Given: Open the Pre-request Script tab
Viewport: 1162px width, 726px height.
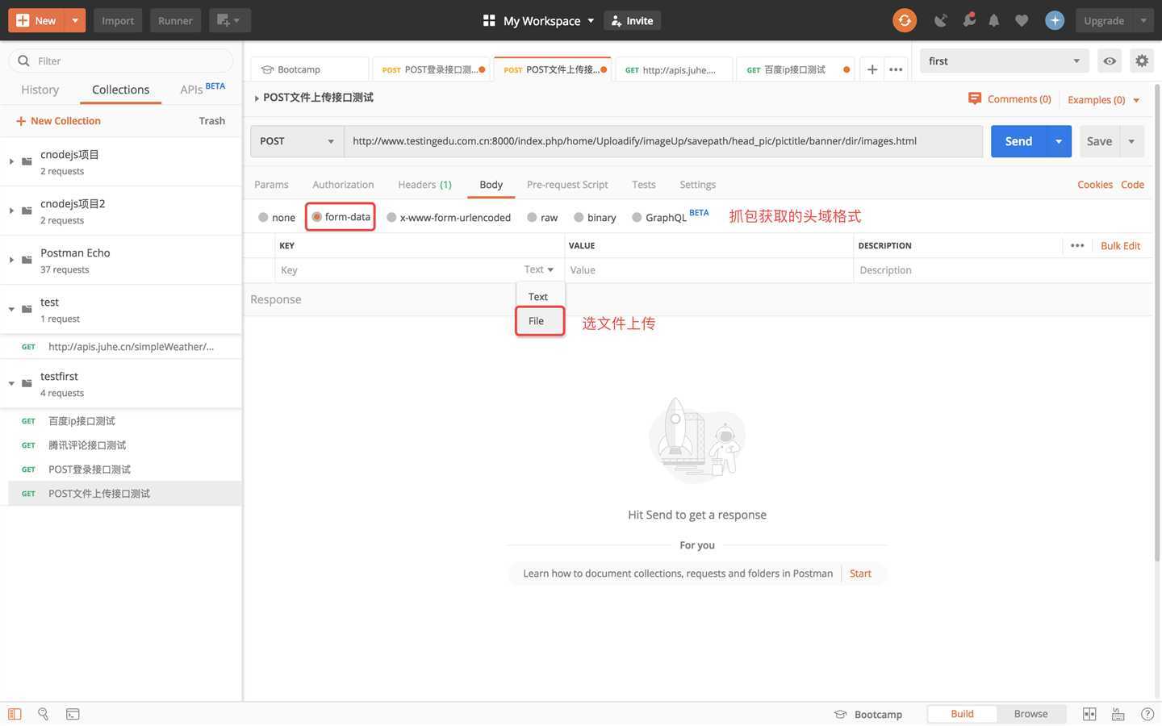Looking at the screenshot, I should pos(567,185).
